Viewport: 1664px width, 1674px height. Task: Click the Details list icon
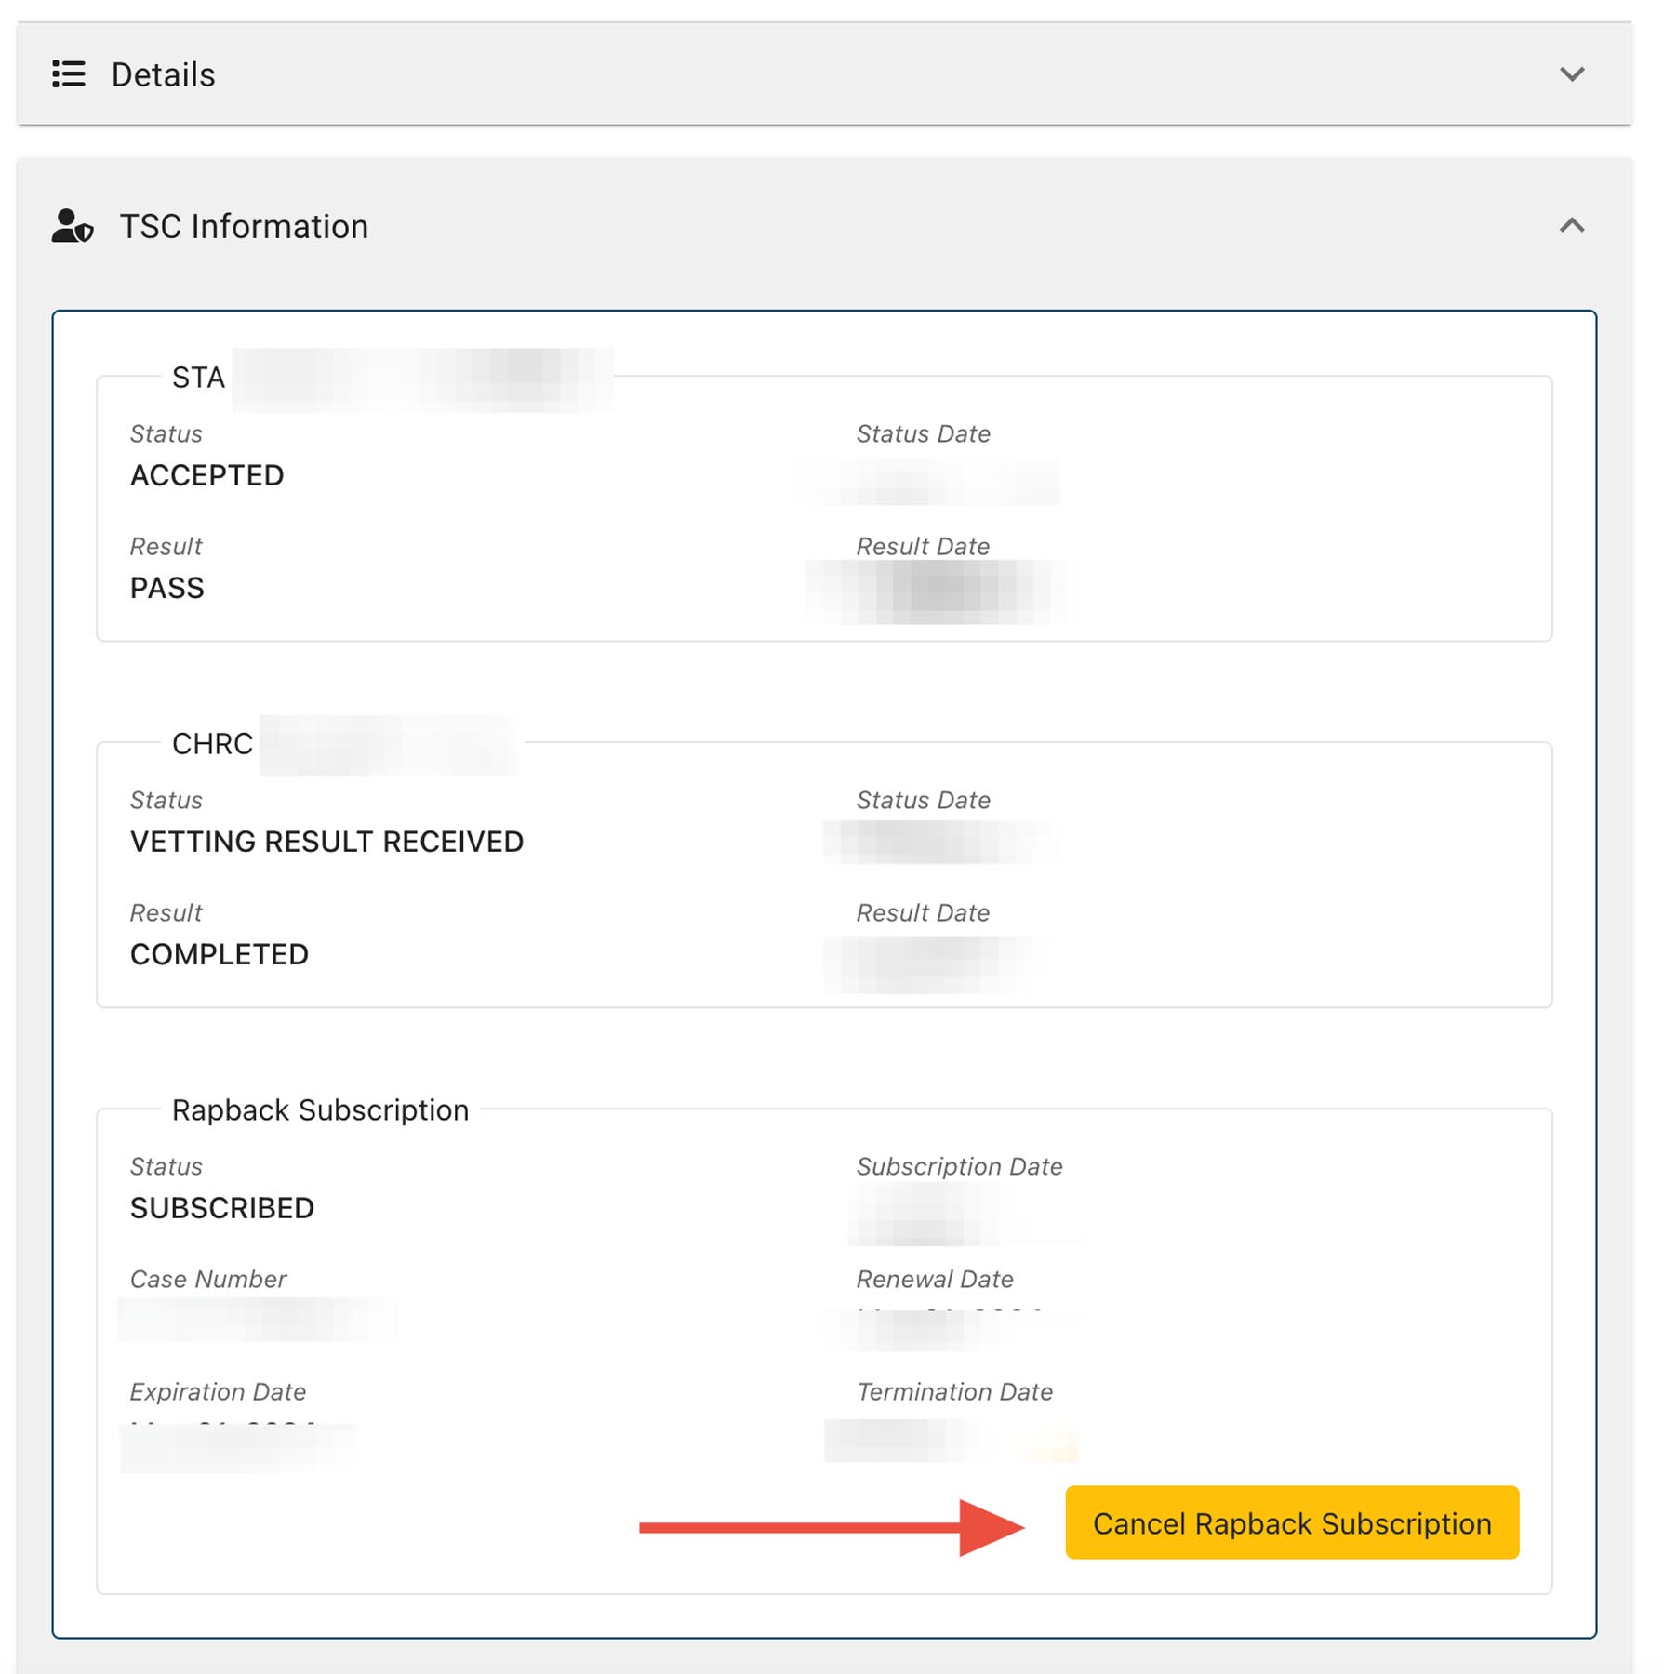69,74
